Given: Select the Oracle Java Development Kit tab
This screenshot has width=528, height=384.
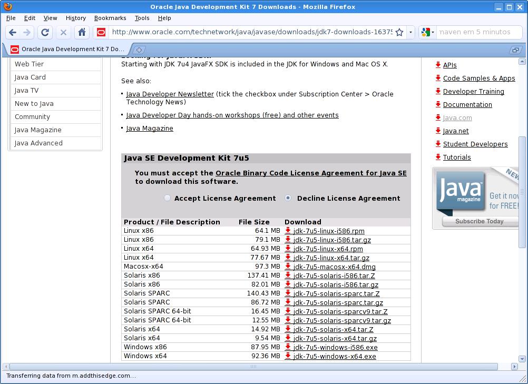Looking at the screenshot, I should click(x=67, y=49).
